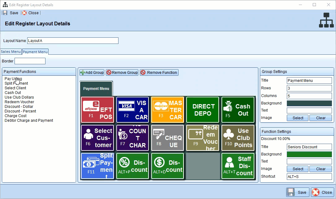Screen dimensions: 336x199
Task: Click Select image in Group Settings
Action: pyautogui.click(x=298, y=118)
